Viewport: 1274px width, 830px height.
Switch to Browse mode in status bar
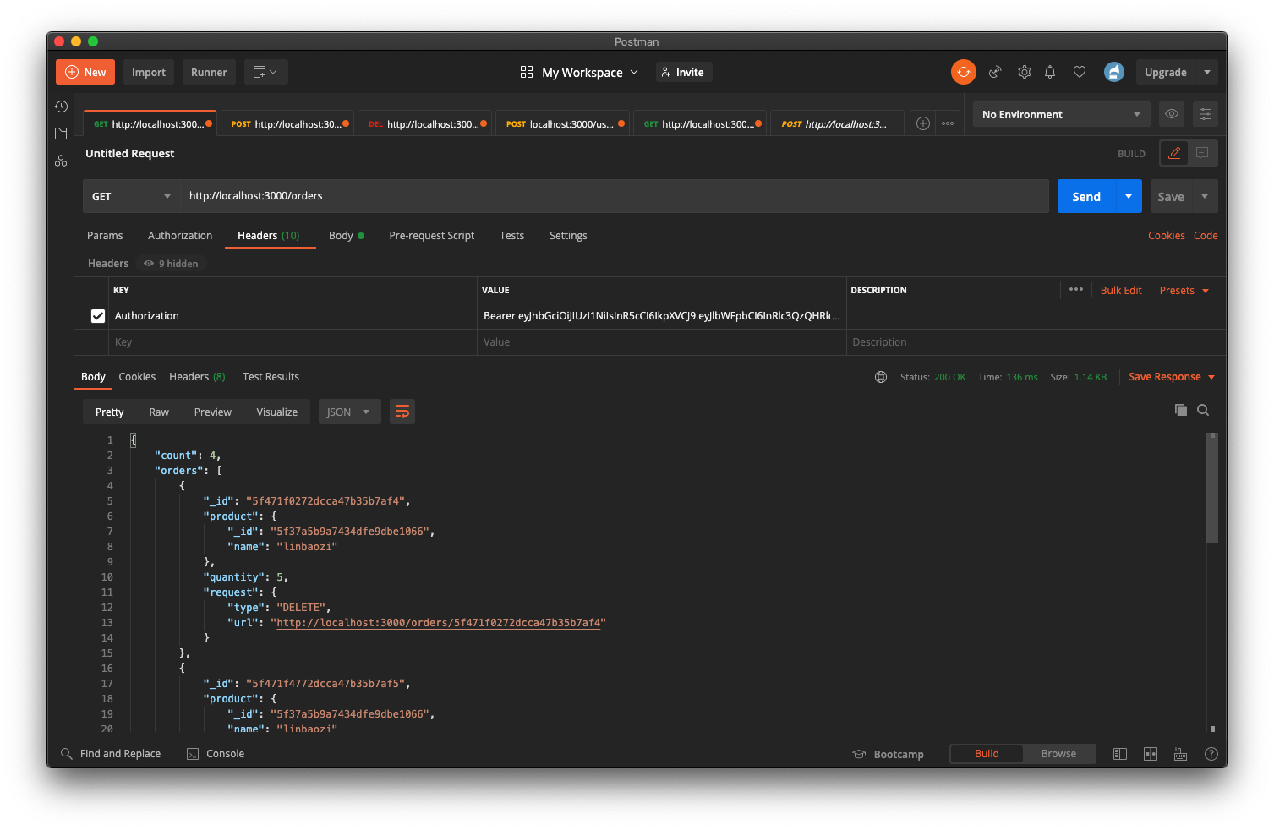tap(1058, 754)
